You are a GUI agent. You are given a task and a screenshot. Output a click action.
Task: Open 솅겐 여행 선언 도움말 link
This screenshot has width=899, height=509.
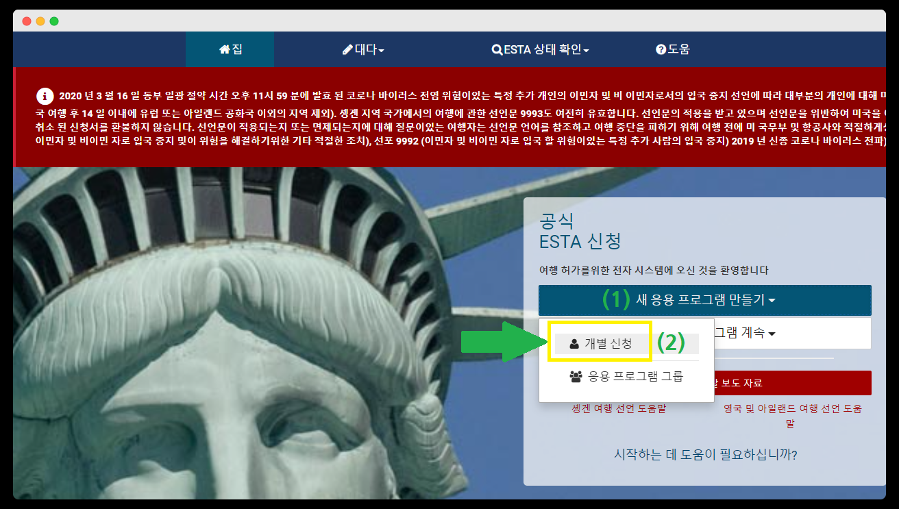click(x=619, y=409)
